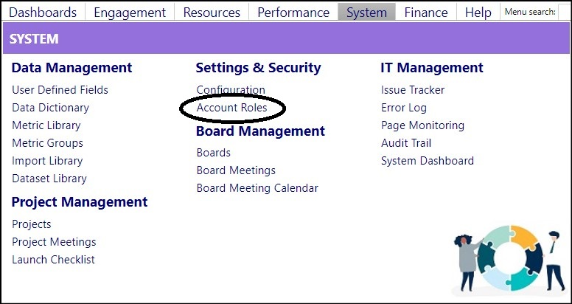View the Issue Tracker page

tap(413, 90)
